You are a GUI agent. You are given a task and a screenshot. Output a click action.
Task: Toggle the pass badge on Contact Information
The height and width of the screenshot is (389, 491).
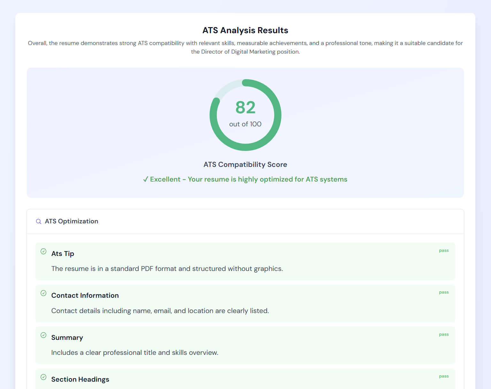[x=444, y=292]
